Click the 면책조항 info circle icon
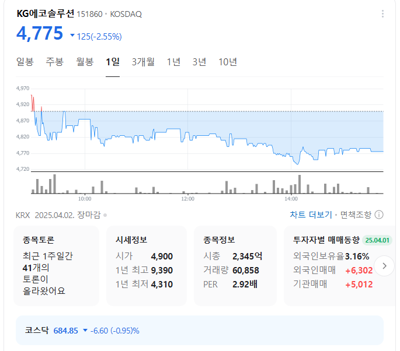This screenshot has height=351, width=400. tap(379, 215)
